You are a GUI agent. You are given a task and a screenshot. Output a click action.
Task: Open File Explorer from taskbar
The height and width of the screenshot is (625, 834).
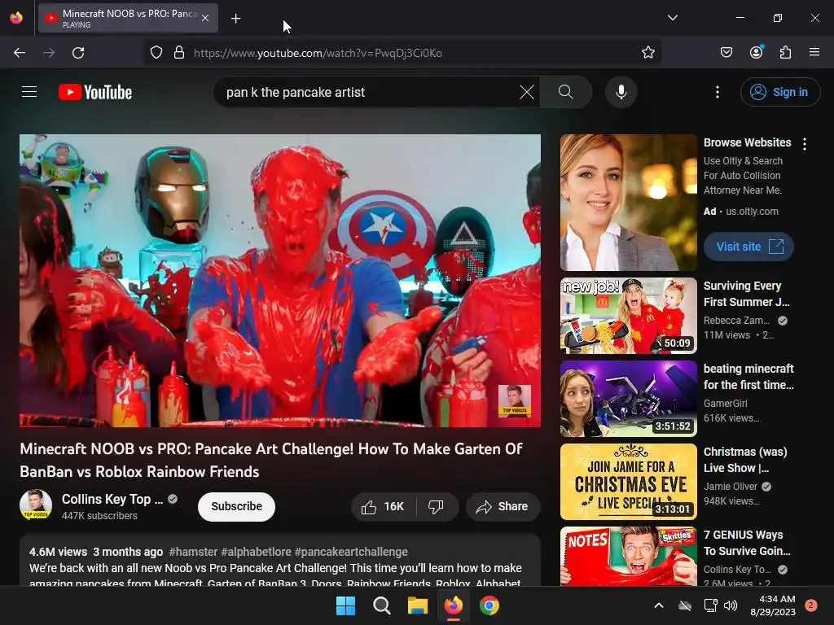(x=418, y=605)
